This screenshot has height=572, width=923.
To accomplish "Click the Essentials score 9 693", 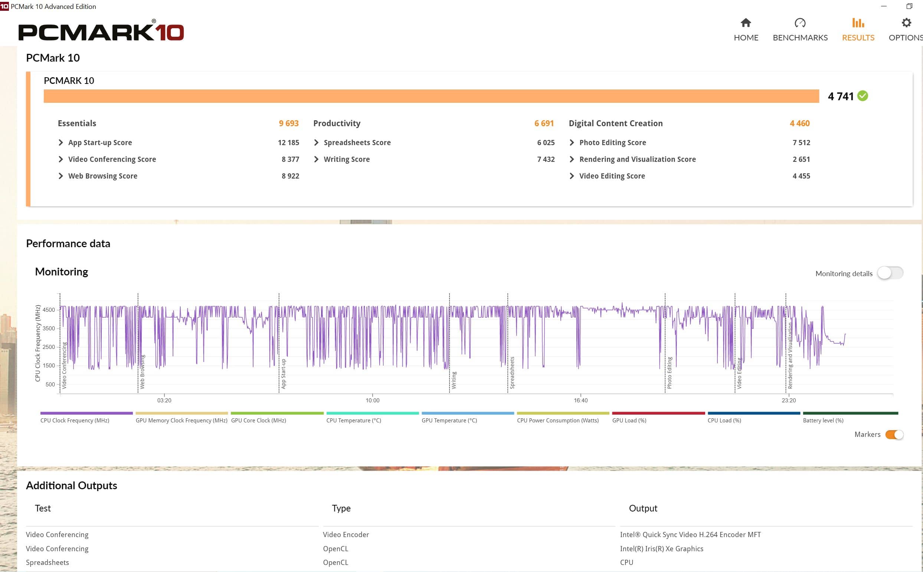I will pyautogui.click(x=288, y=123).
